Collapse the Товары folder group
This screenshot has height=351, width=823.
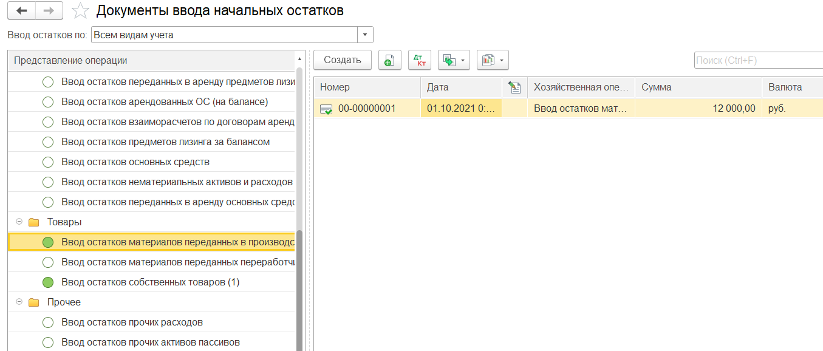coord(19,222)
